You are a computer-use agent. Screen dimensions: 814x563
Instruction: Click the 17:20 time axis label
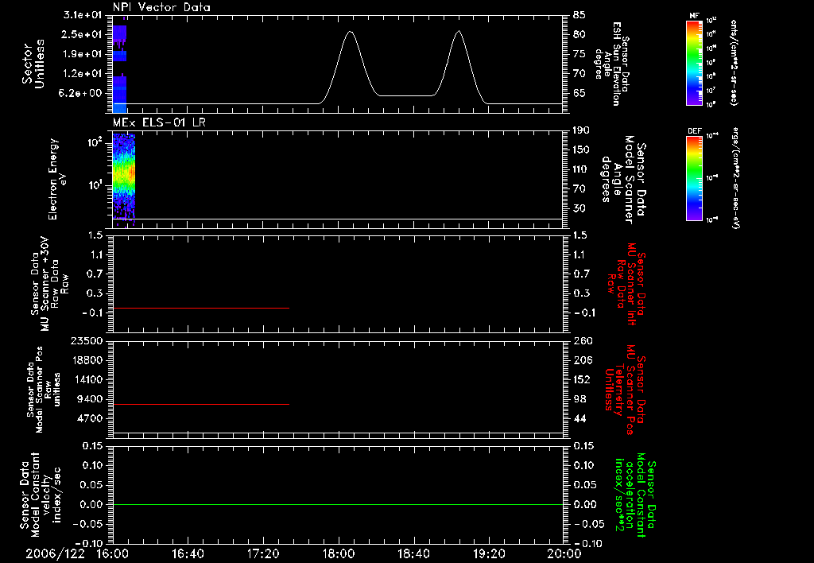click(x=263, y=553)
